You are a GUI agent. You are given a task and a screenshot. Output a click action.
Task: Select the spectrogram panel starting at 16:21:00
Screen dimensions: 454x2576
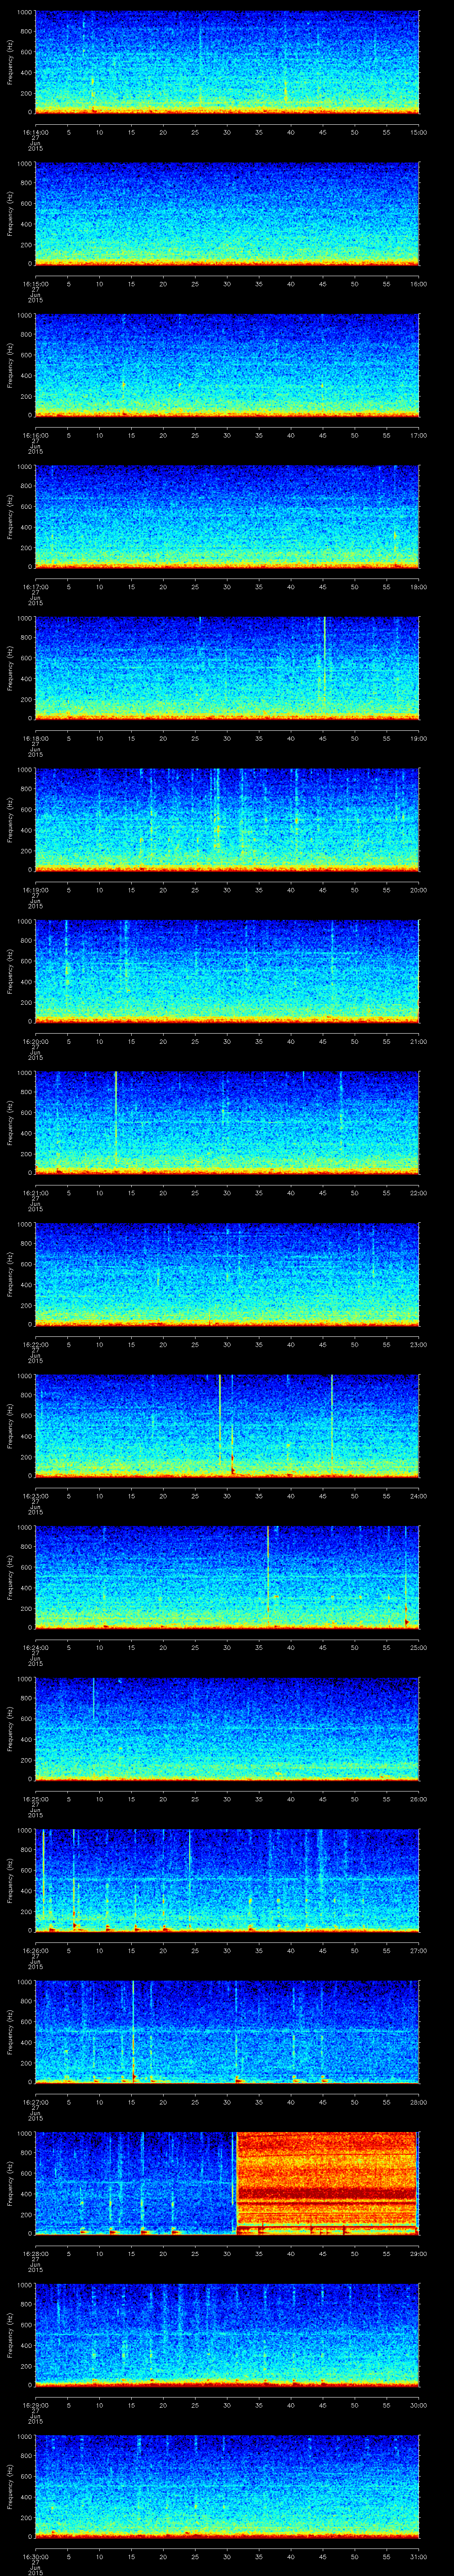click(x=227, y=1122)
